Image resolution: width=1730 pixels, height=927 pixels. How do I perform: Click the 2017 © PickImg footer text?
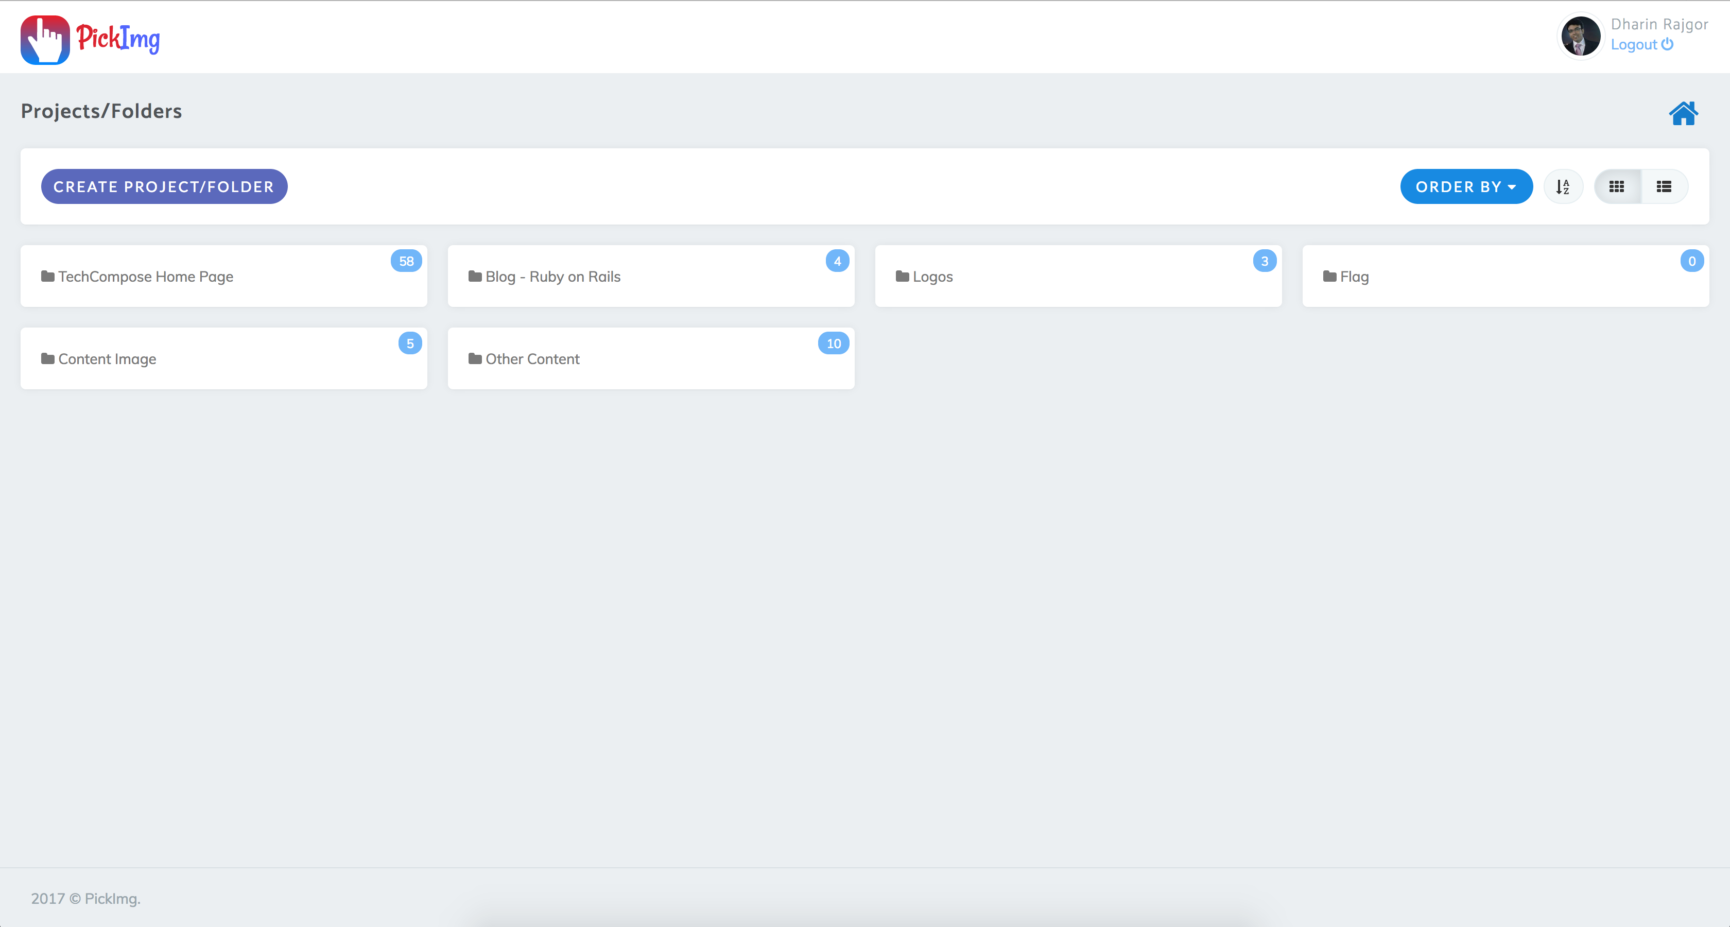point(86,899)
